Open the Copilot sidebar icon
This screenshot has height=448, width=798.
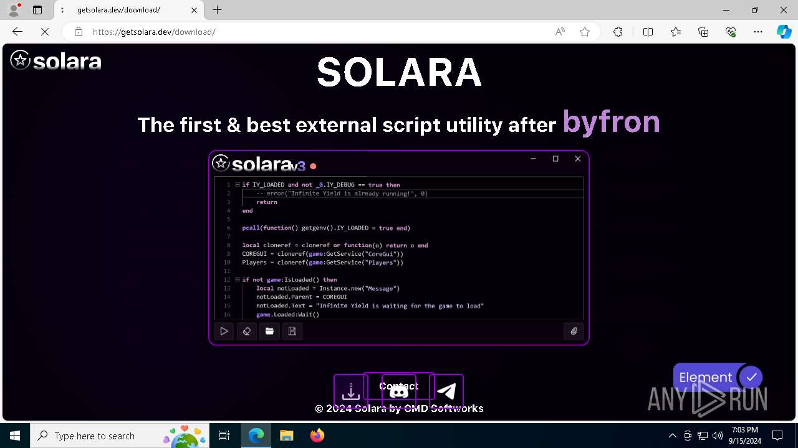[784, 32]
